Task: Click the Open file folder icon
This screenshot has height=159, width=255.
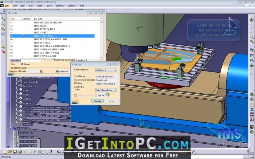Action: pos(10,152)
